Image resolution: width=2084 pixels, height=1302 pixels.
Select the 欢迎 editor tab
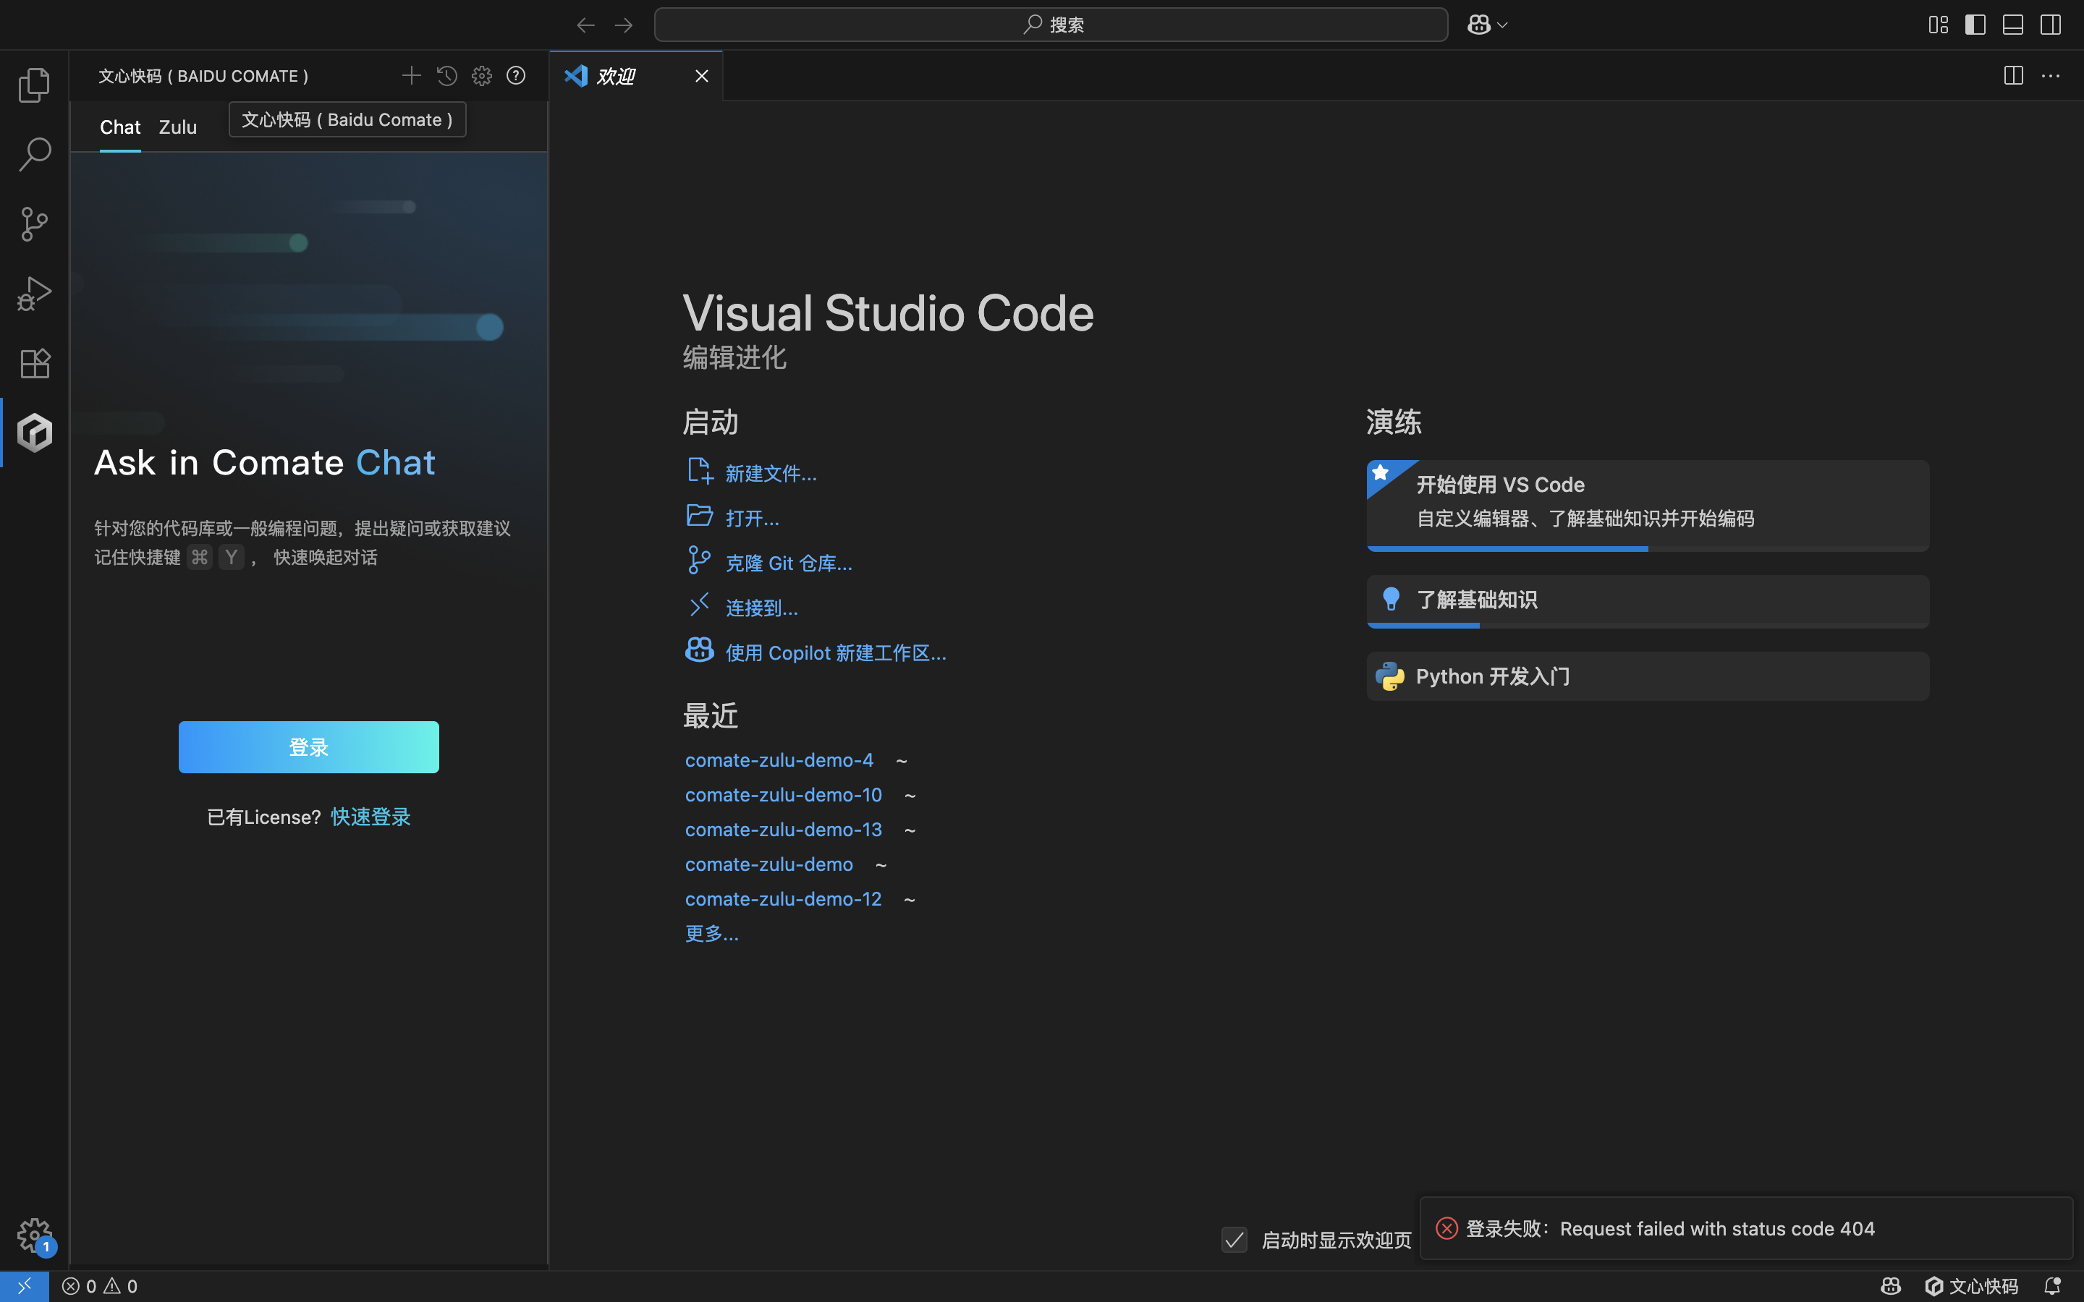(x=635, y=76)
